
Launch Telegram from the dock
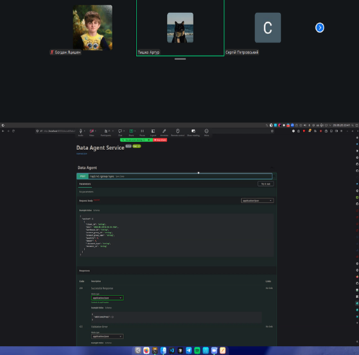point(189,350)
